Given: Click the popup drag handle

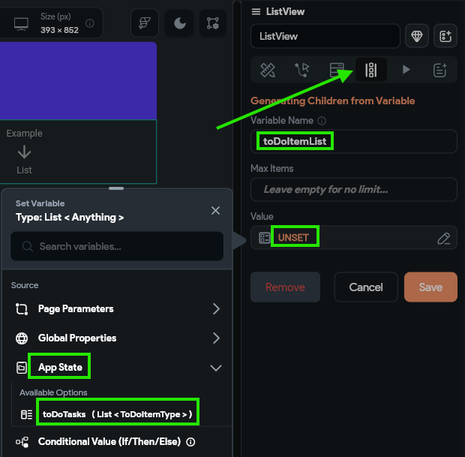Looking at the screenshot, I should (116, 188).
